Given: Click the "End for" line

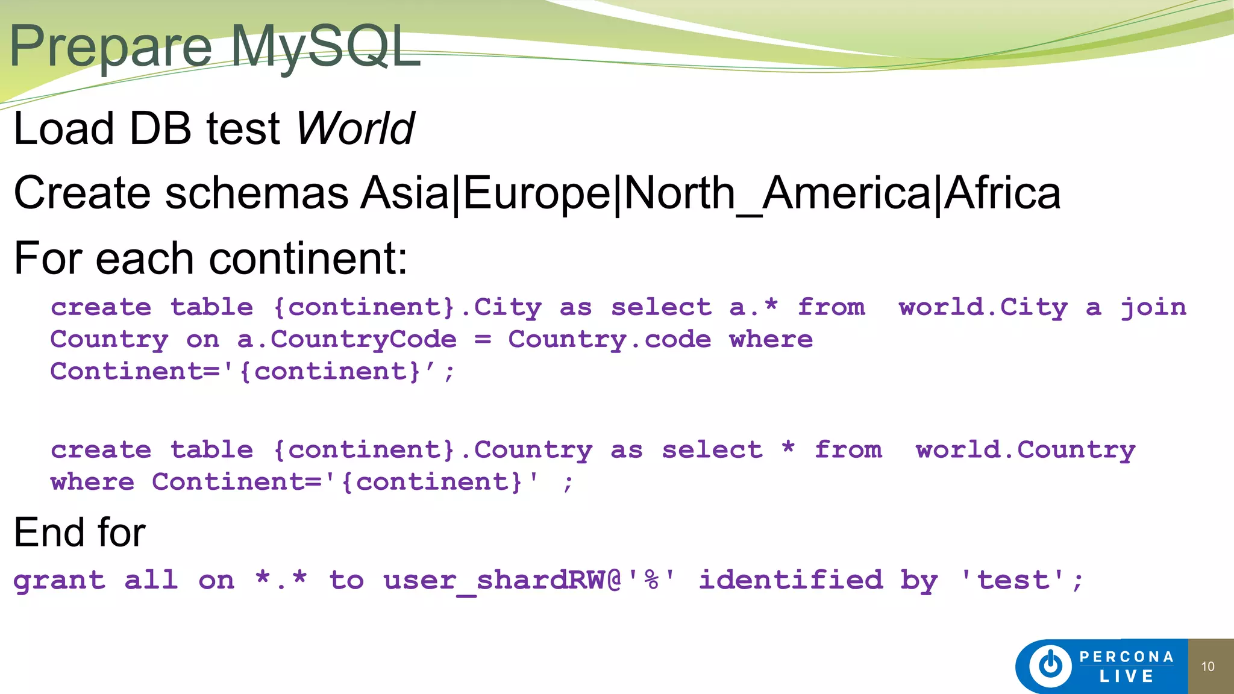Looking at the screenshot, I should (80, 533).
